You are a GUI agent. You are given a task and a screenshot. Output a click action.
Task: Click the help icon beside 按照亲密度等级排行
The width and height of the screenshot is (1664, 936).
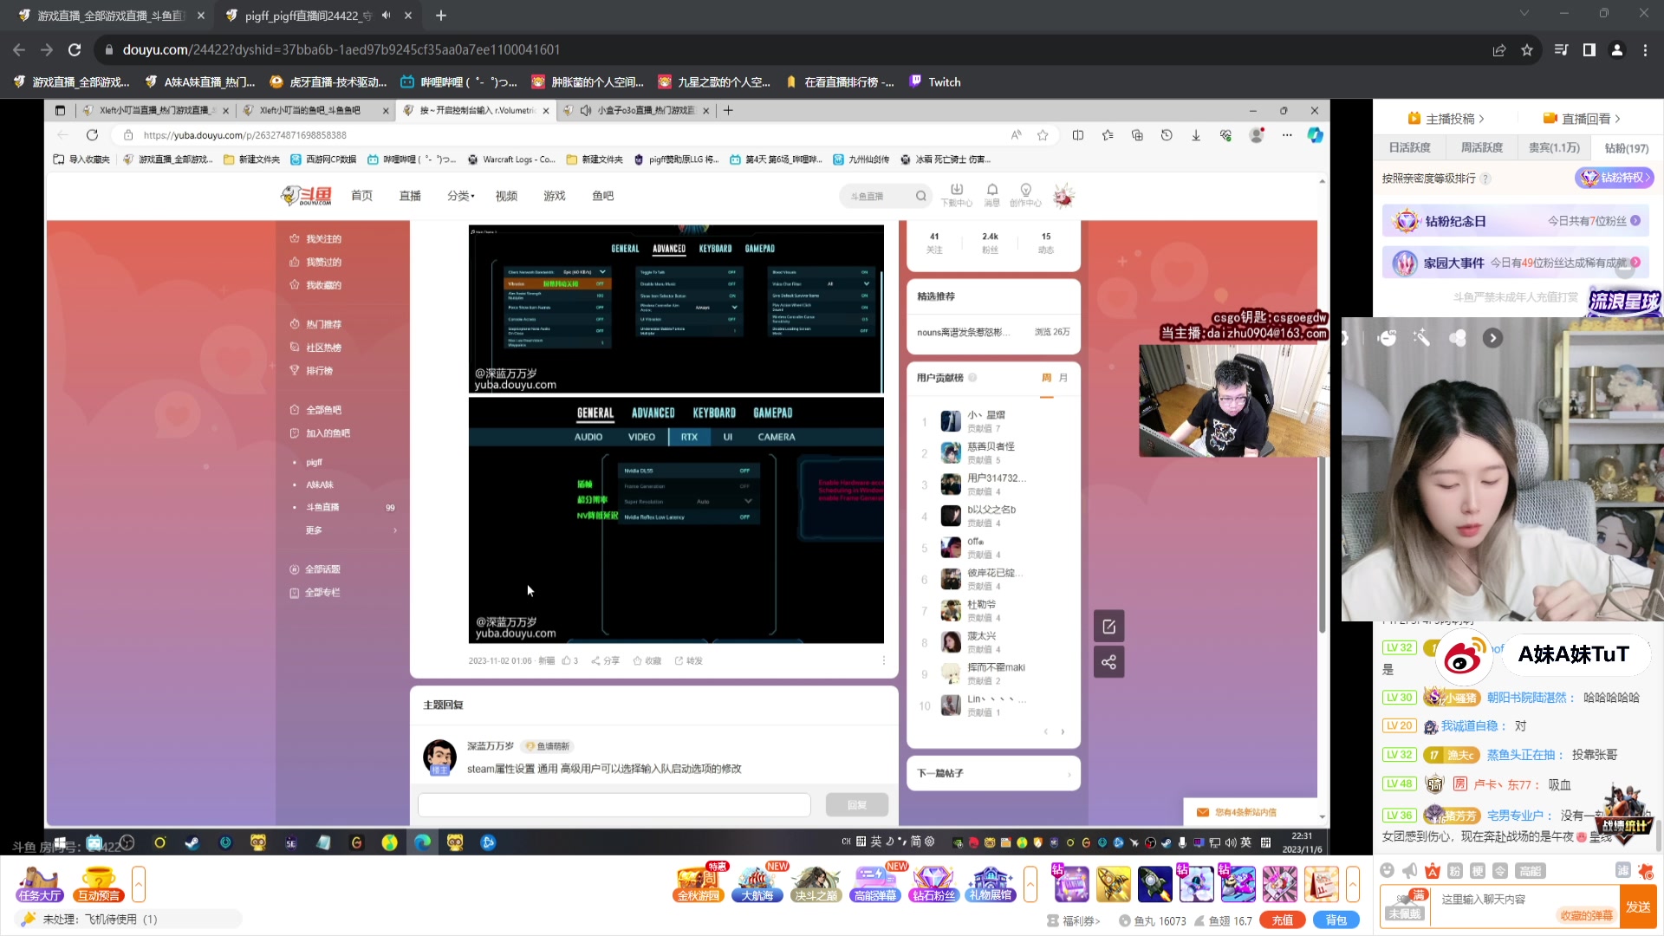(1485, 179)
